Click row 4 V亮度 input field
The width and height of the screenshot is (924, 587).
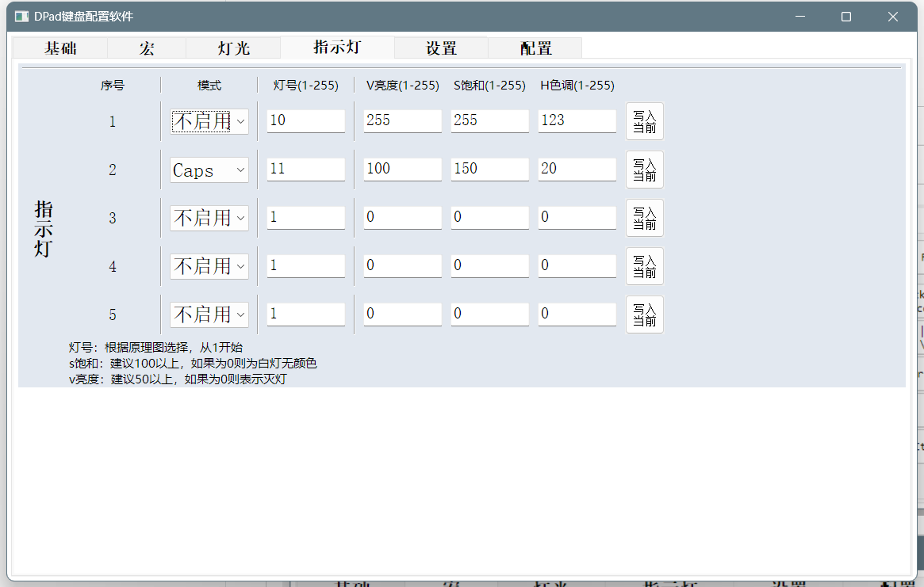tap(402, 265)
